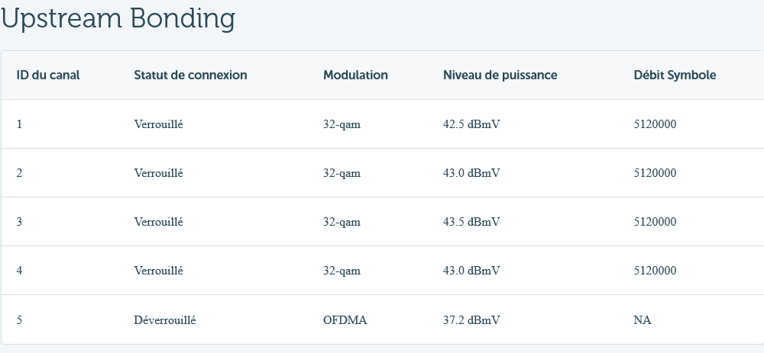Select the 43.0 dBmV cell for channel 2

point(471,173)
